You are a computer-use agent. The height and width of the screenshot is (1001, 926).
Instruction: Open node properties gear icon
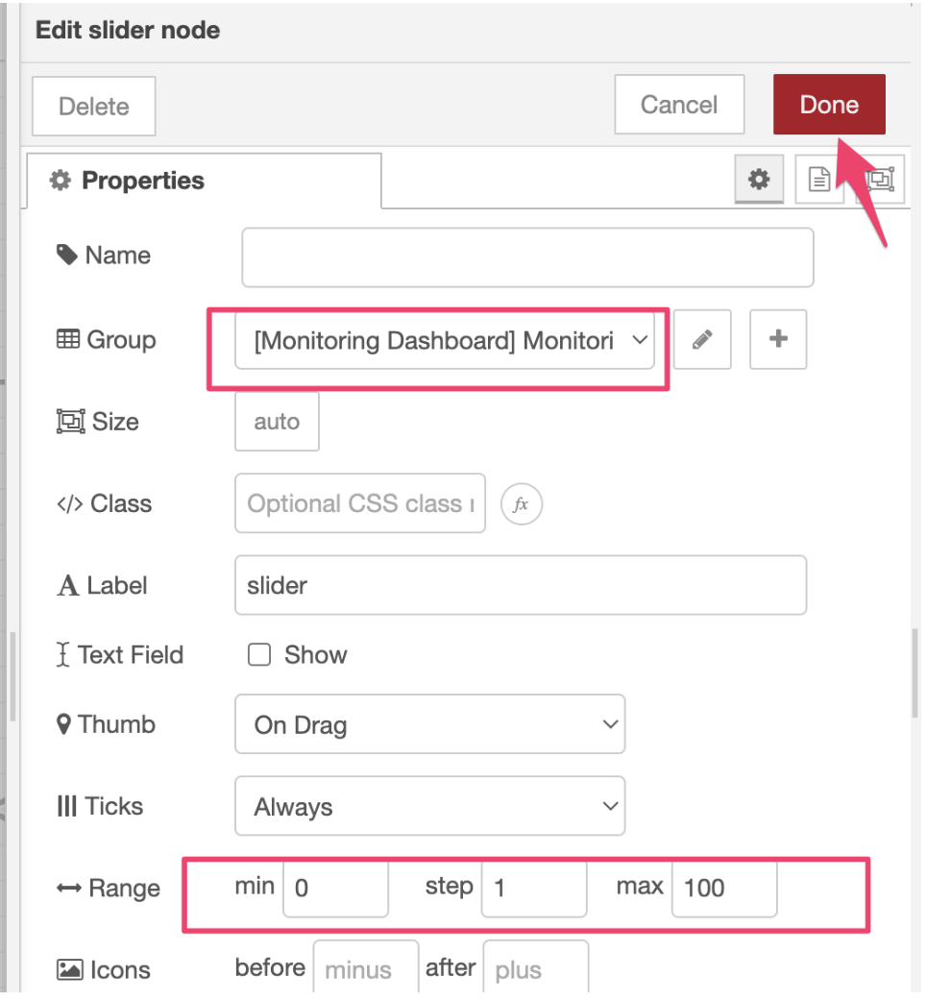click(759, 180)
